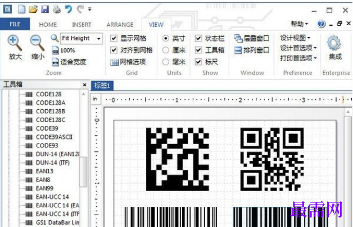Click 排列窗口 tile windows
The width and height of the screenshot is (353, 227).
[251, 50]
